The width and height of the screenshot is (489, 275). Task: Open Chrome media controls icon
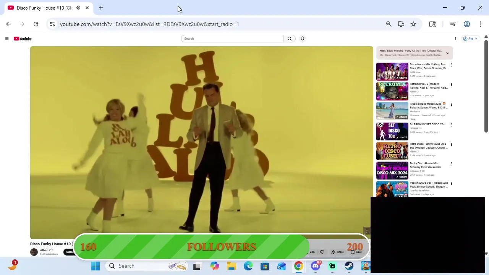click(453, 24)
